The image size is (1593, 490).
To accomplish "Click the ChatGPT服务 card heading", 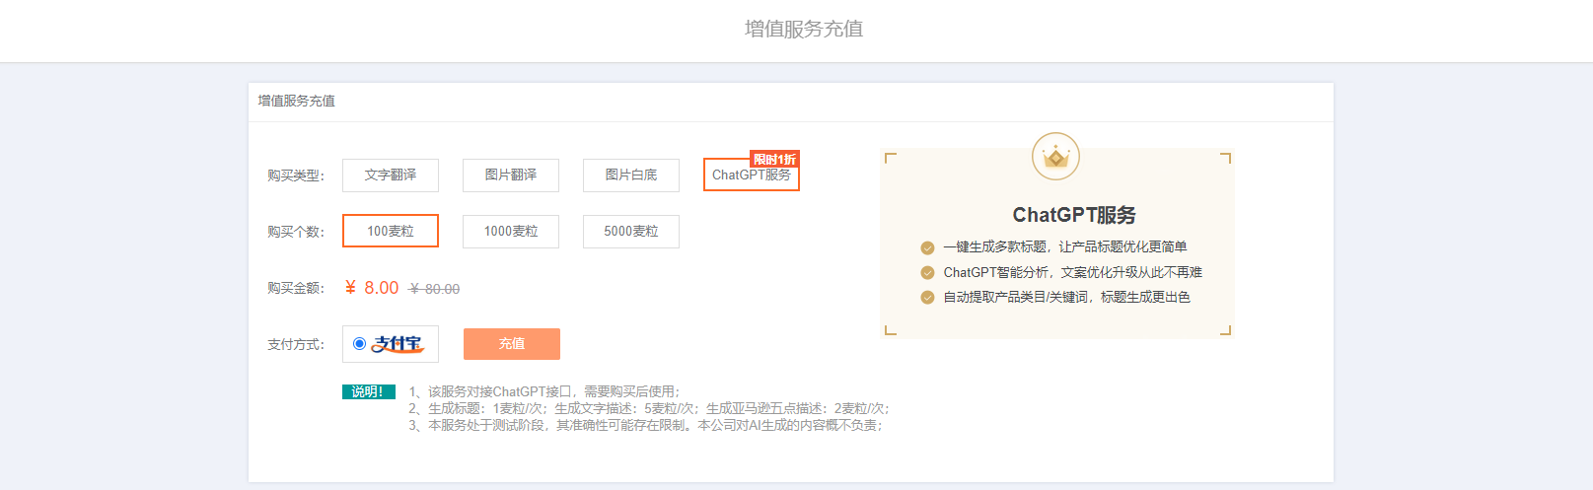I will [1074, 215].
